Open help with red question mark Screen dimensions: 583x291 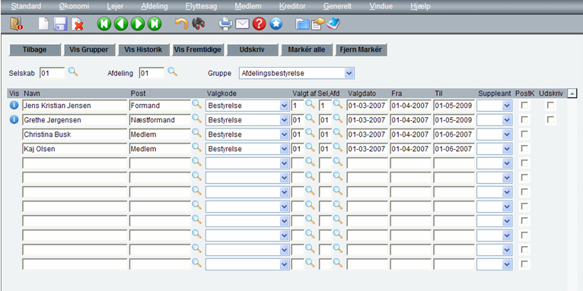(x=259, y=24)
